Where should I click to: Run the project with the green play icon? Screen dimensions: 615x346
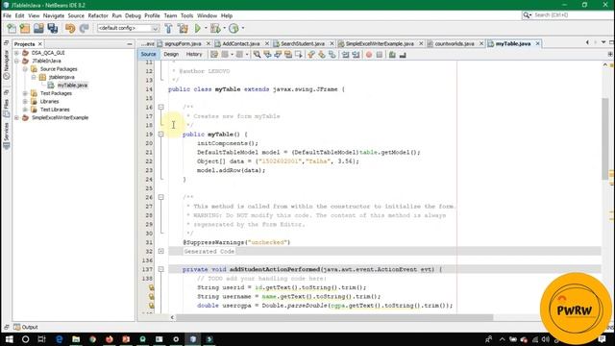(198, 28)
